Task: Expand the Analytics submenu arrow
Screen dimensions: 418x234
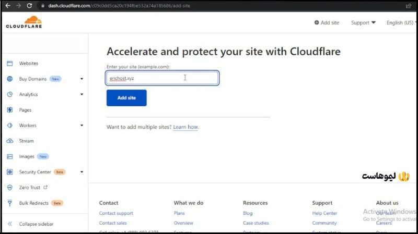Action: coord(82,94)
